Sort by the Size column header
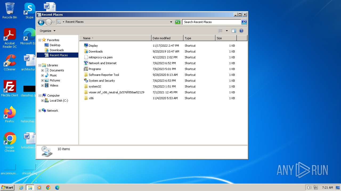This screenshot has height=191, width=341. coord(226,38)
